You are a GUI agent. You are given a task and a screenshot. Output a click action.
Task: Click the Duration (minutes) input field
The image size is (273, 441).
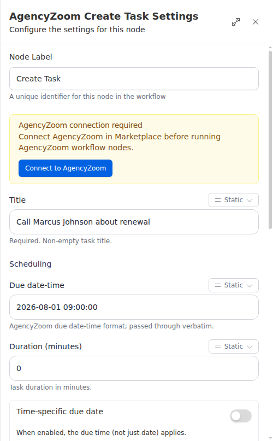[134, 368]
